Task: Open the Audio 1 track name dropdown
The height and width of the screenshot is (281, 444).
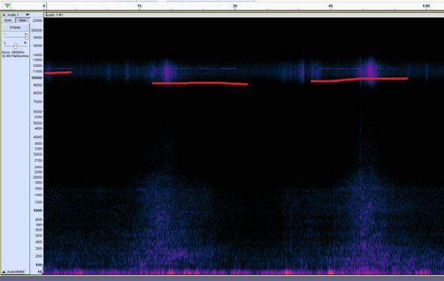Action: 27,15
